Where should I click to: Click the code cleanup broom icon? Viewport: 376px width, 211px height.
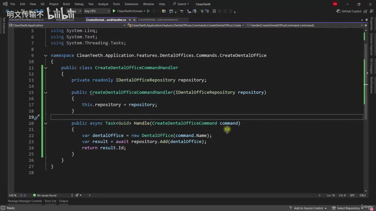[x=77, y=195]
